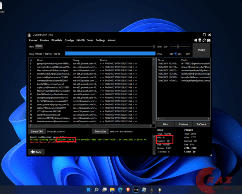Click the bullets icon at the taskbar's end
Screen dimensions: 242x194
pos(160,190)
